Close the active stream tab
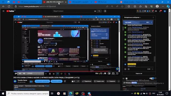Screen dimensions: 171x96 point(66,2)
